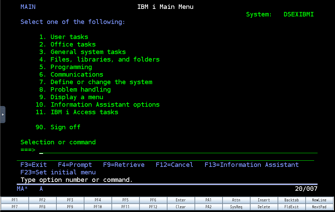Click the Delete keypad button
The height and width of the screenshot is (212, 335).
[x=264, y=207]
